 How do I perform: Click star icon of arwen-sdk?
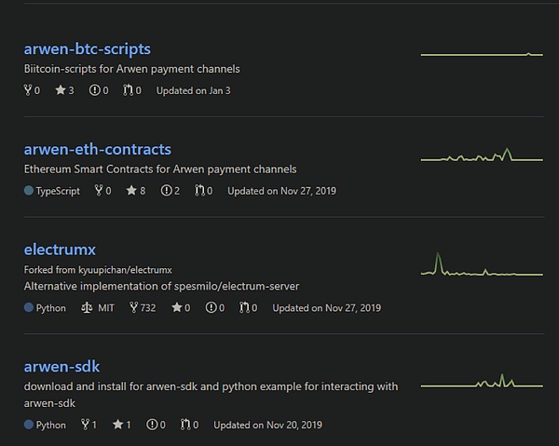[117, 425]
